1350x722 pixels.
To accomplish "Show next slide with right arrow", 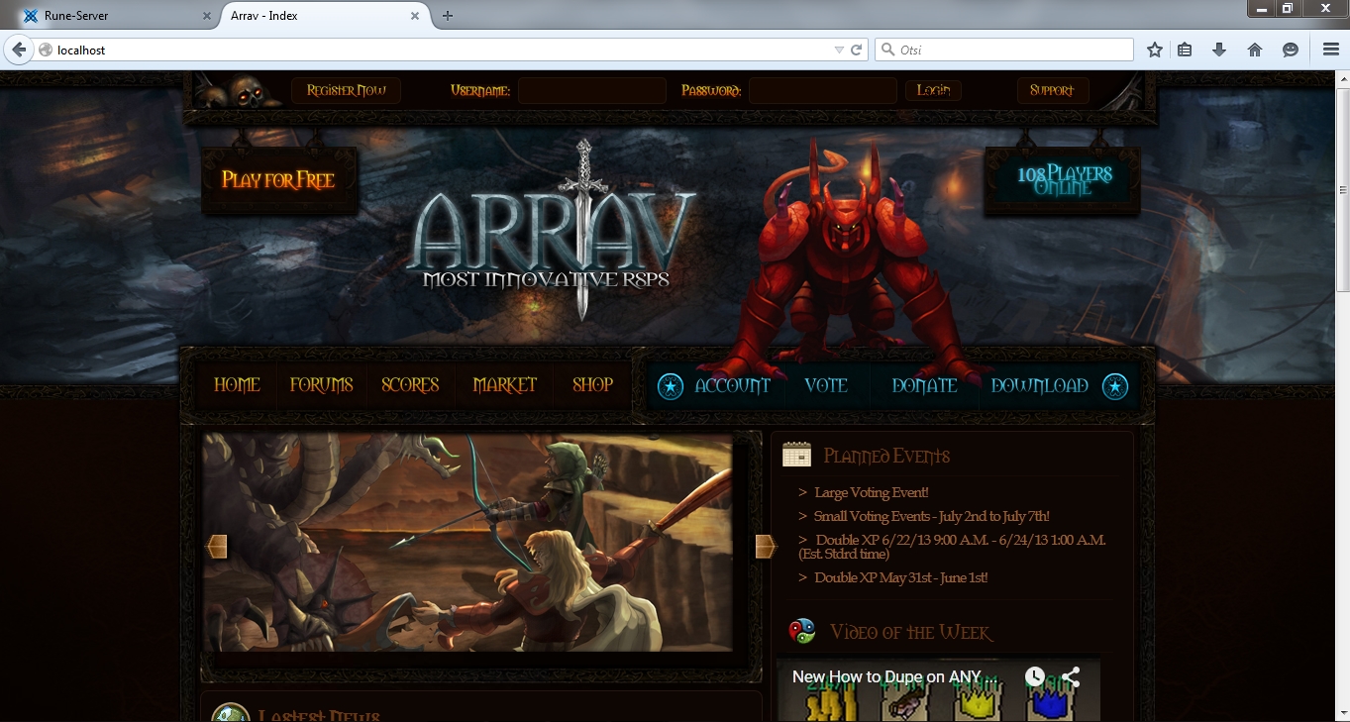I will tap(766, 547).
